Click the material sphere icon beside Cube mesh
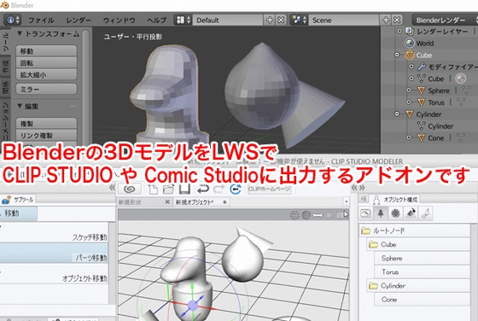This screenshot has width=478, height=321. pos(461,79)
